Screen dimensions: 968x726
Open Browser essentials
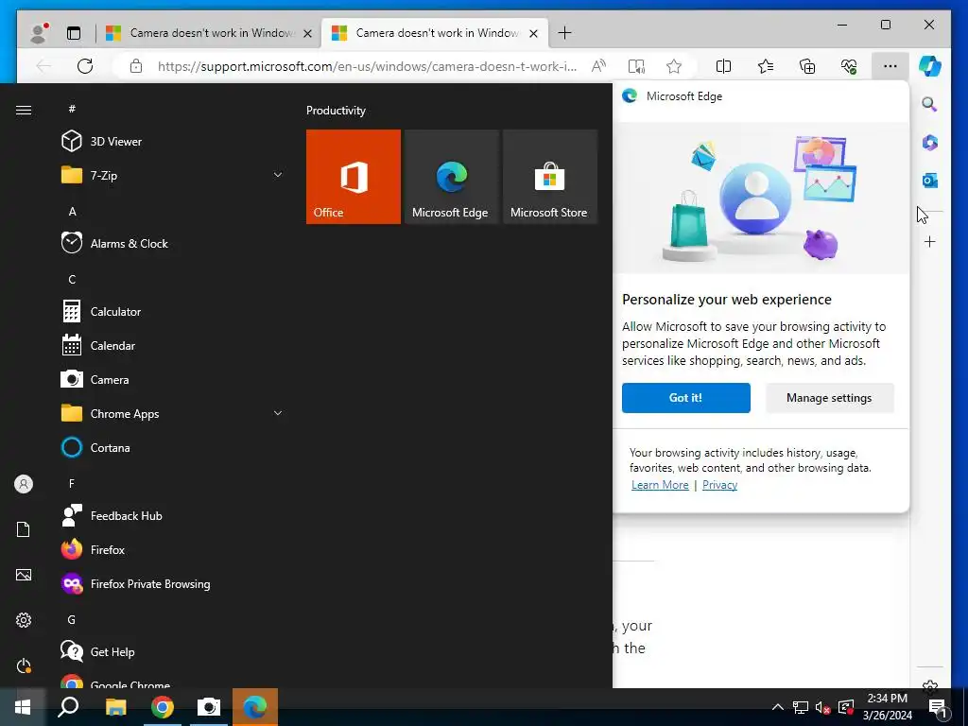tap(849, 66)
